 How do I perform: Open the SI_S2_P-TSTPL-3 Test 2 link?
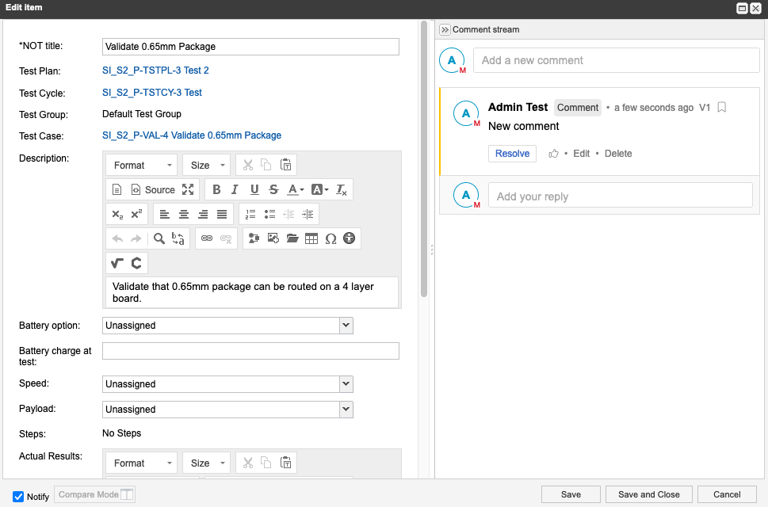(155, 71)
